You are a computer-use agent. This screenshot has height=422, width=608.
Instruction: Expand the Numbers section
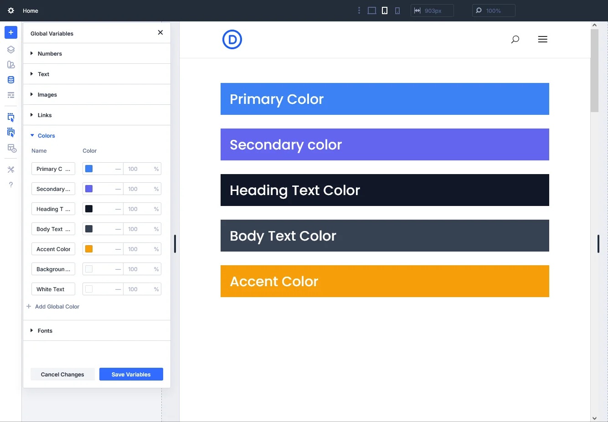(x=50, y=54)
